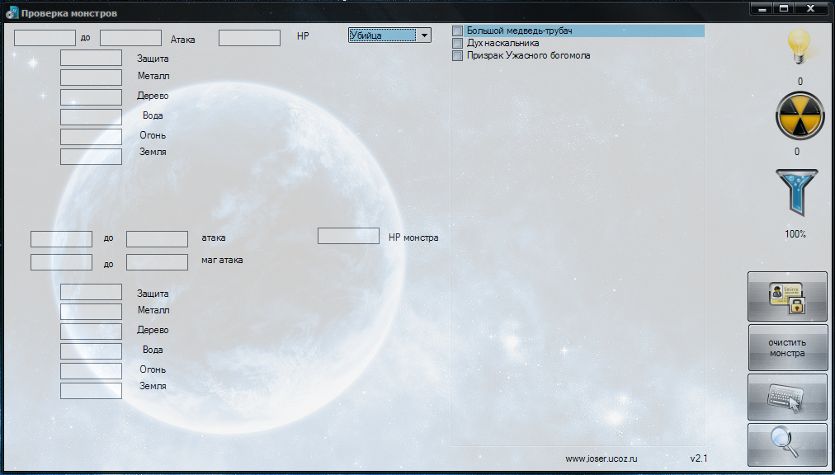Click the top Металл input field
The width and height of the screenshot is (835, 475).
point(91,78)
